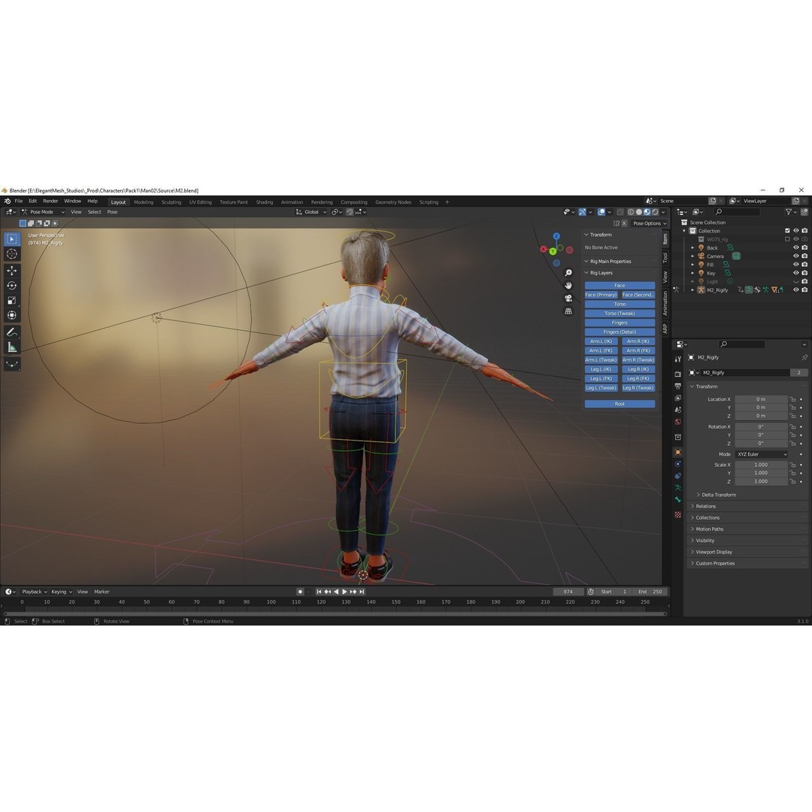
Task: Hide the Camera object eye icon
Action: click(796, 256)
